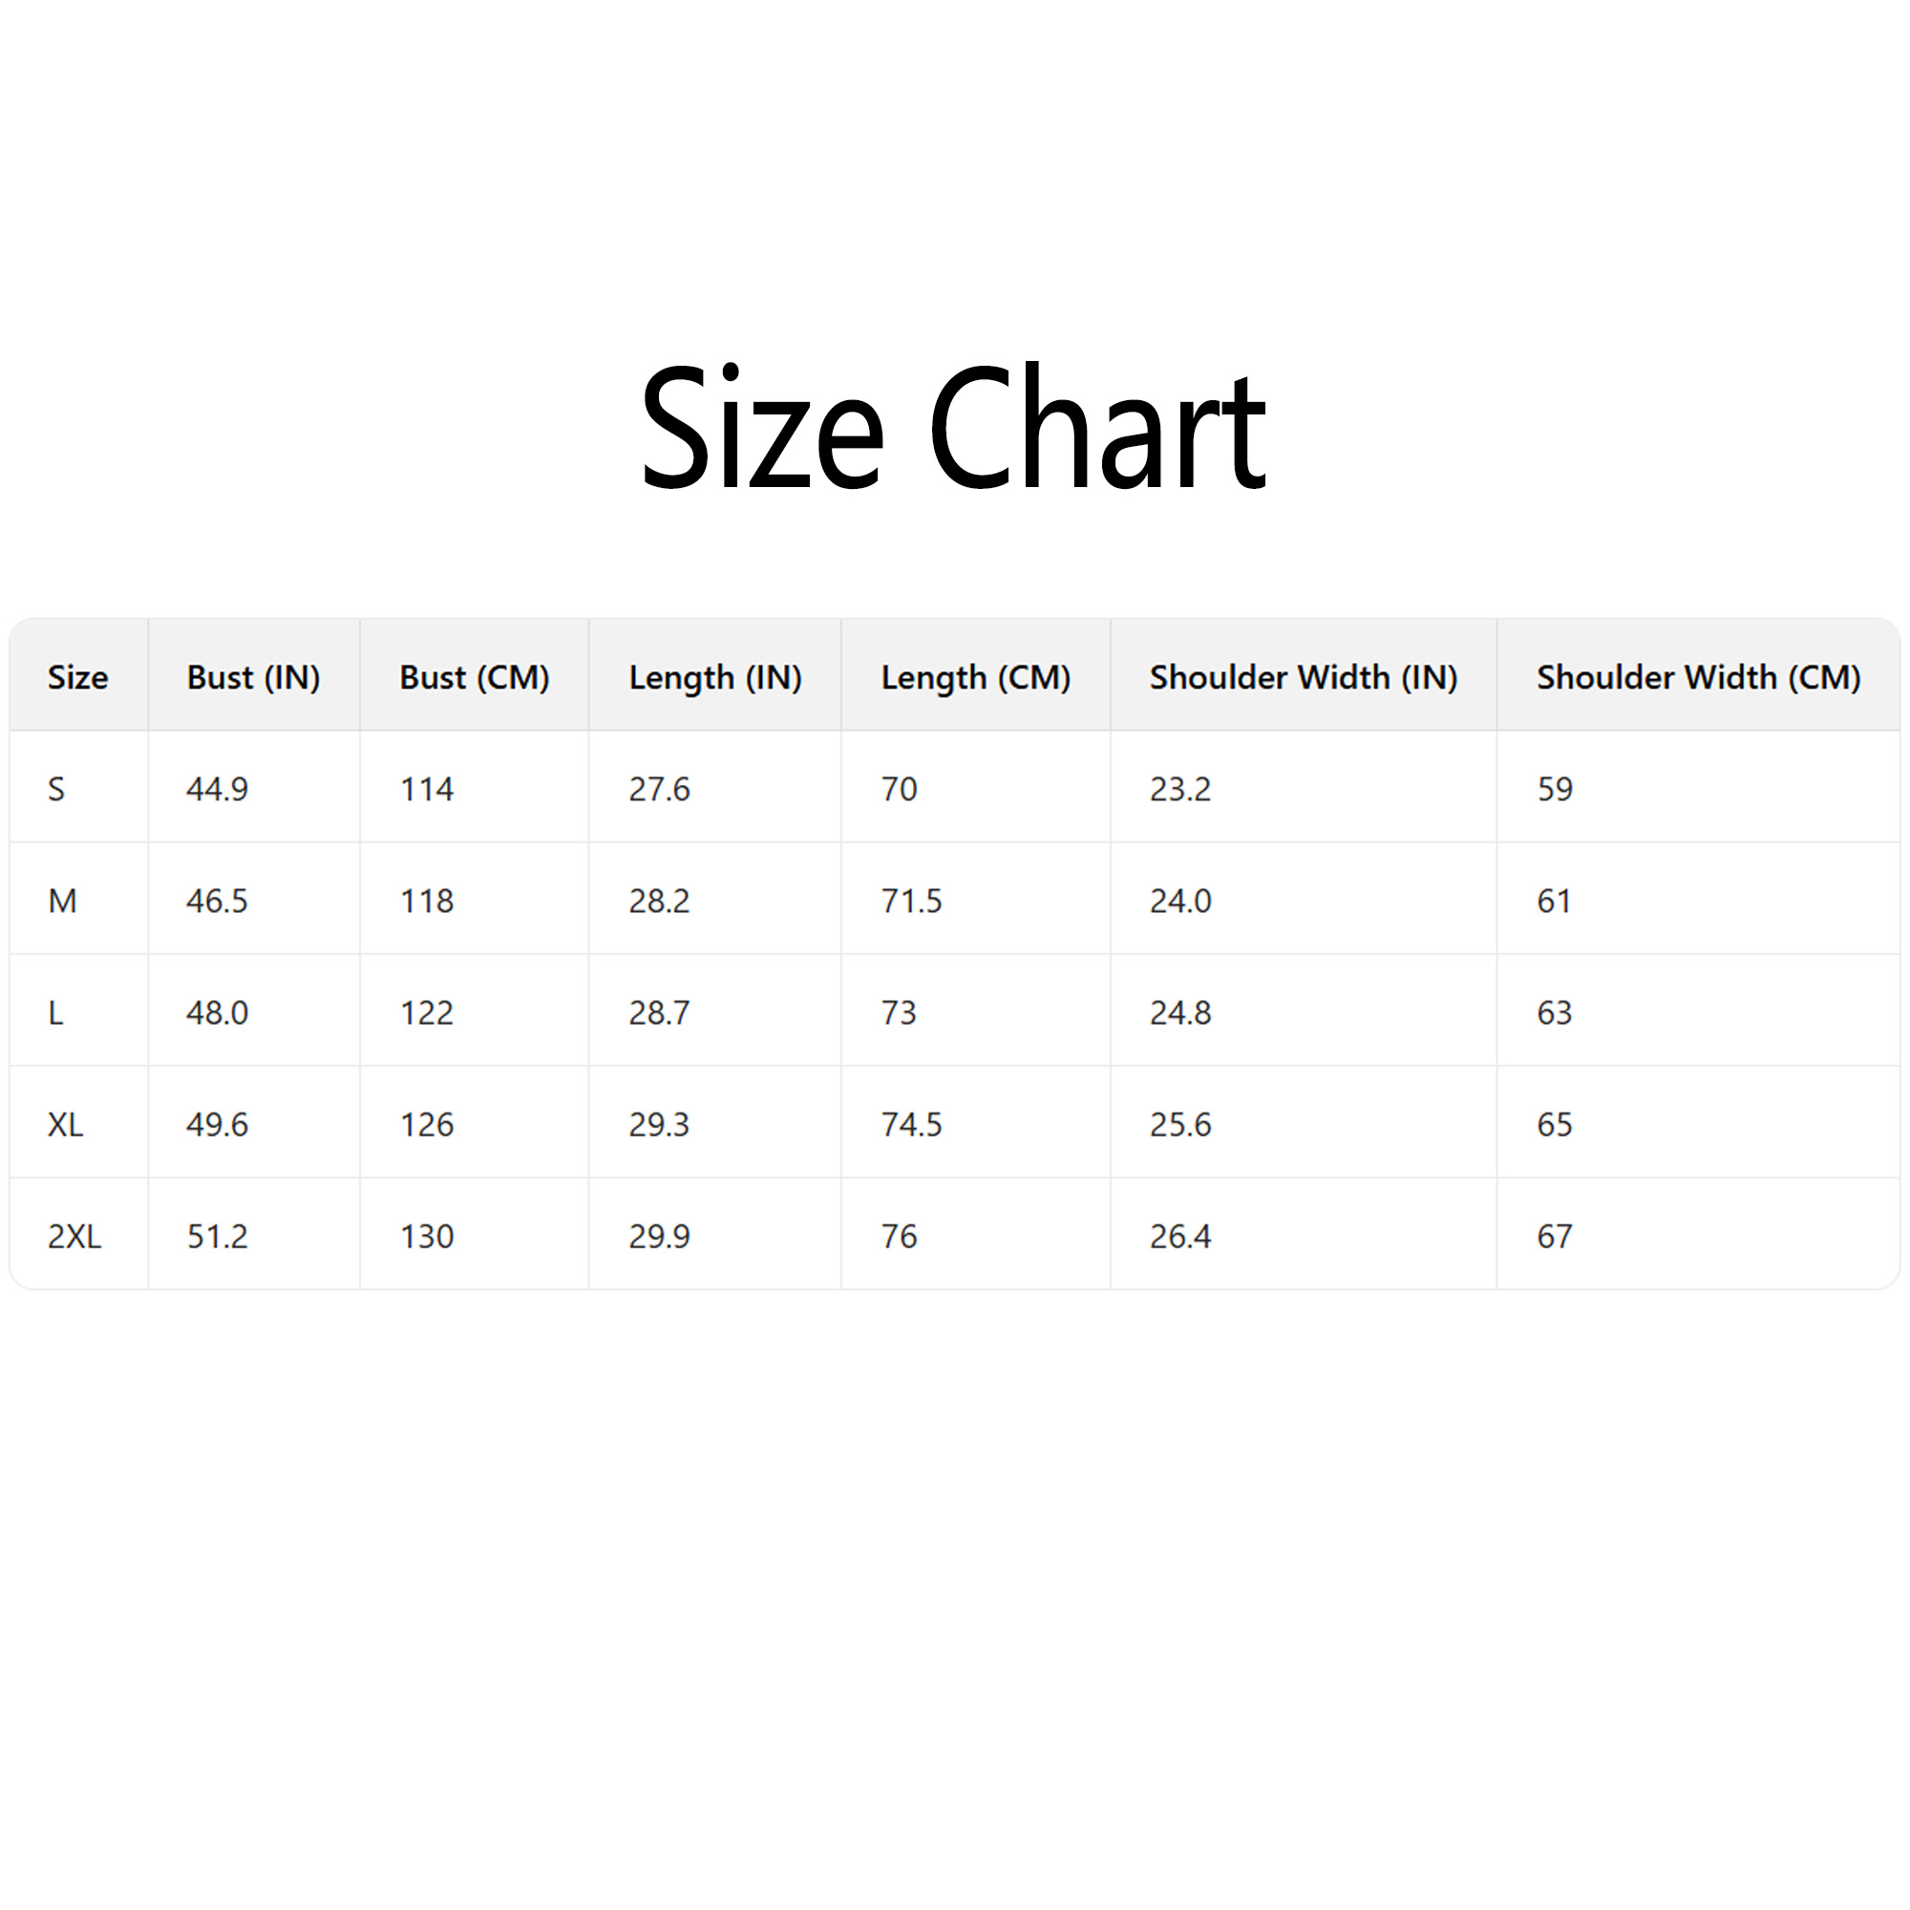Click the 44.9 bust value cell
The height and width of the screenshot is (1910, 1910).
pyautogui.click(x=218, y=789)
